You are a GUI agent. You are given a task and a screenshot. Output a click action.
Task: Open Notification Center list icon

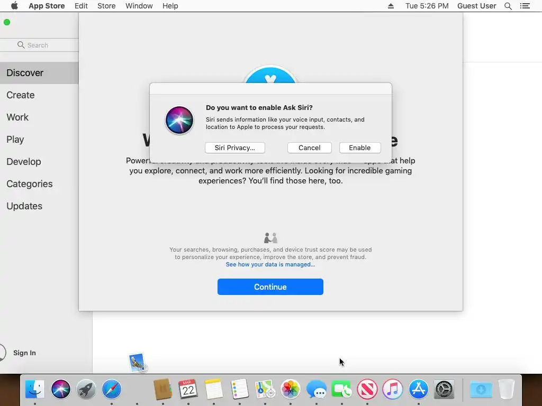[x=525, y=6]
